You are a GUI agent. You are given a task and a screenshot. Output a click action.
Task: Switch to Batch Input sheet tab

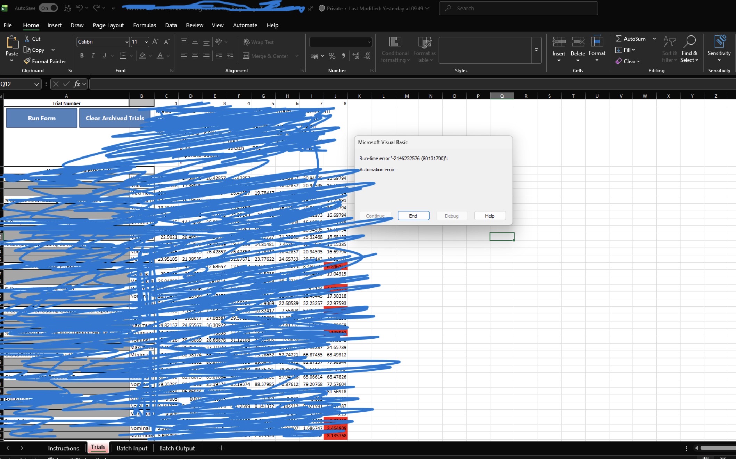point(132,448)
